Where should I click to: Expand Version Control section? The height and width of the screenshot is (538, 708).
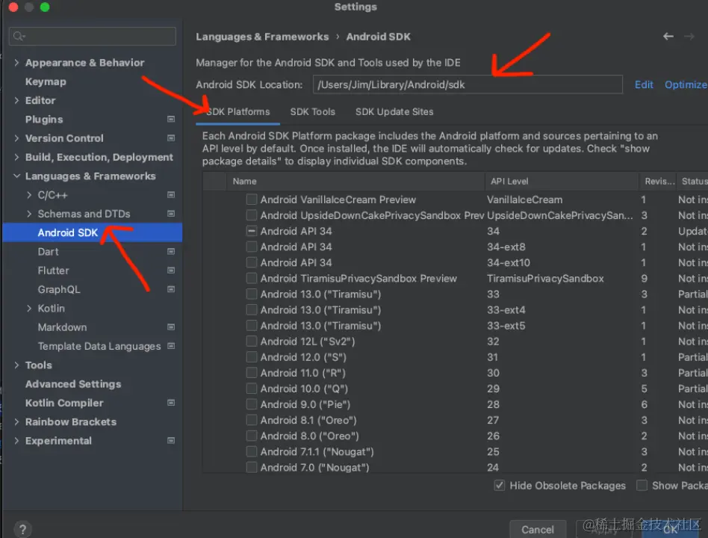16,138
